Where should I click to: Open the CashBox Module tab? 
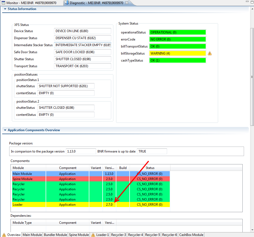pos(191,235)
